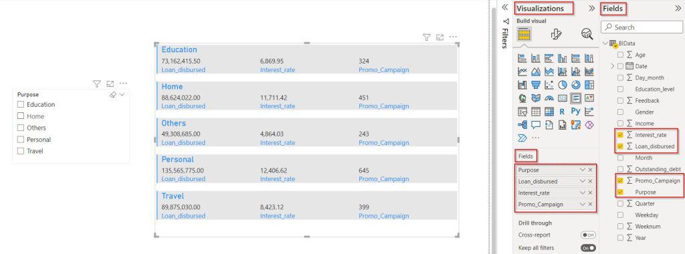685x254 pixels.
Task: Select the Multi-row card visual
Action: (576, 98)
